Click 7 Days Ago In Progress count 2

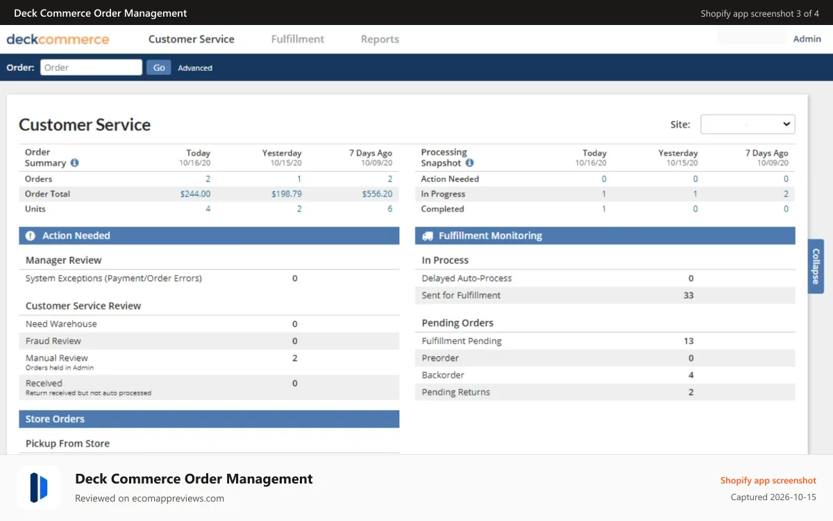786,195
